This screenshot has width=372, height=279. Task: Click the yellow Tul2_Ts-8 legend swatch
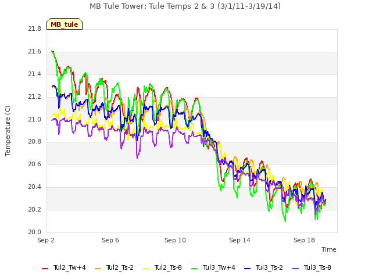pos(146,269)
